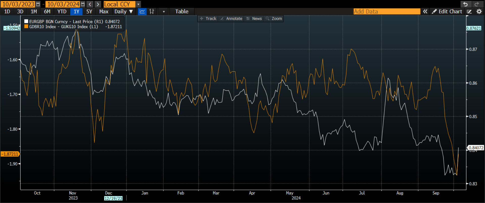
Task: Switch to the YTD time range
Action: click(x=62, y=11)
